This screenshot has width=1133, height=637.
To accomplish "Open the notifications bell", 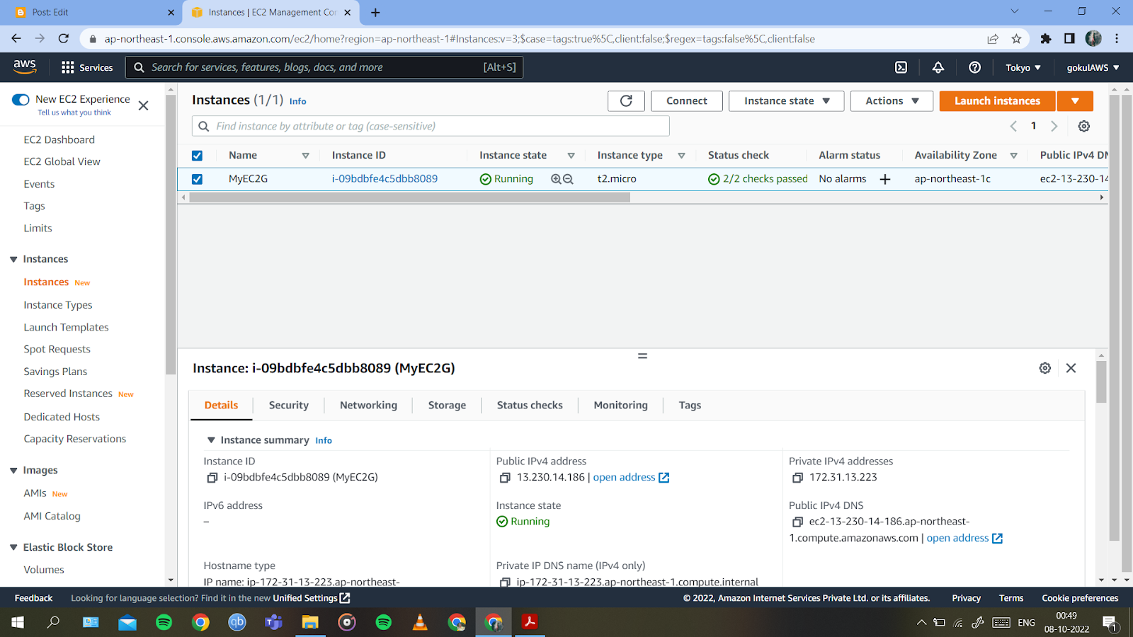I will coord(938,67).
